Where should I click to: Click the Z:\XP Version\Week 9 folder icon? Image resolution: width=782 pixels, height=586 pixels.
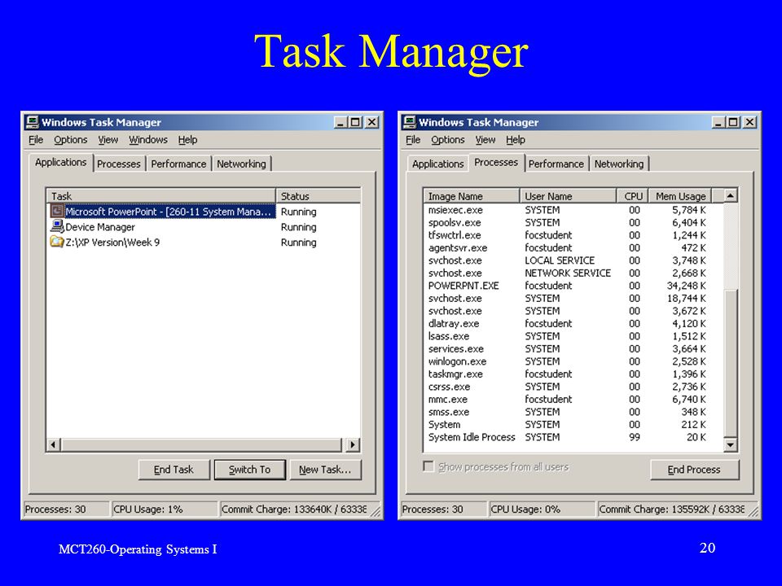coord(57,243)
